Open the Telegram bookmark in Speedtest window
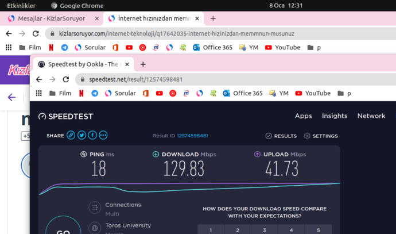The height and width of the screenshot is (234, 396). [95, 93]
